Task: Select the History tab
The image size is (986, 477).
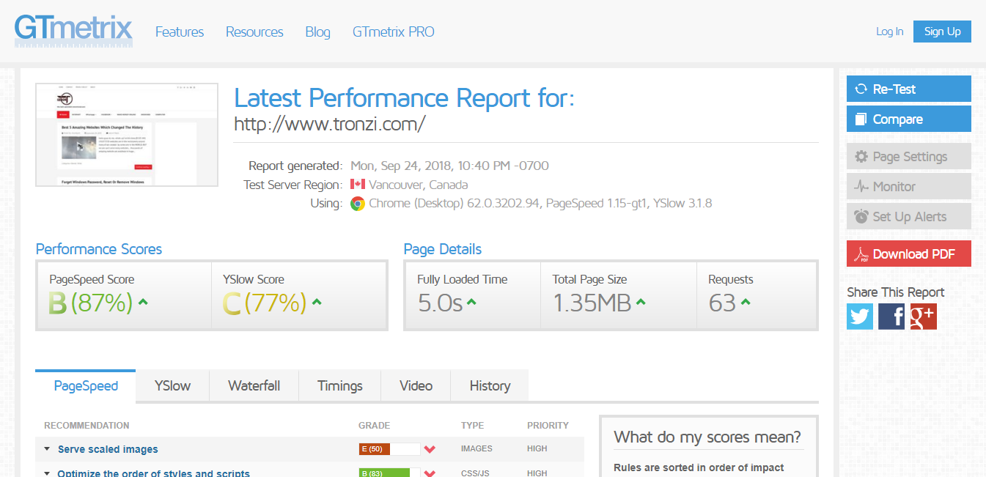Action: 489,386
